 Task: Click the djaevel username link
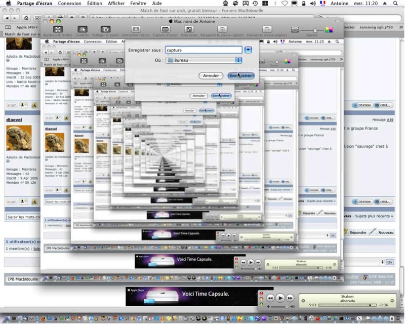point(14,120)
